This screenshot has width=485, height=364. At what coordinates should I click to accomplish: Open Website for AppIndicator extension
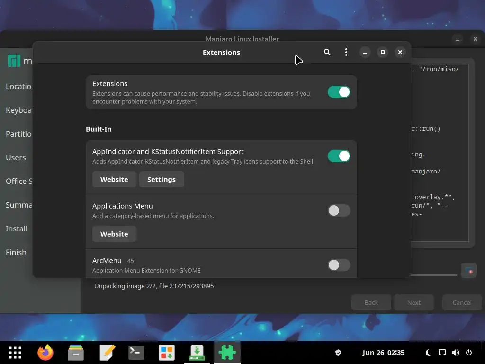[114, 179]
